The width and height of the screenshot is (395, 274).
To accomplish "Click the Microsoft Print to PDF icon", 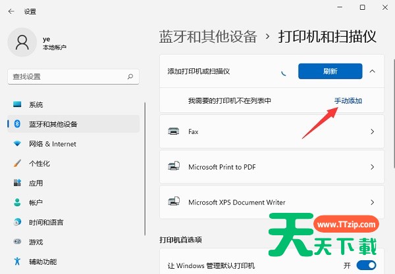I will coord(174,167).
